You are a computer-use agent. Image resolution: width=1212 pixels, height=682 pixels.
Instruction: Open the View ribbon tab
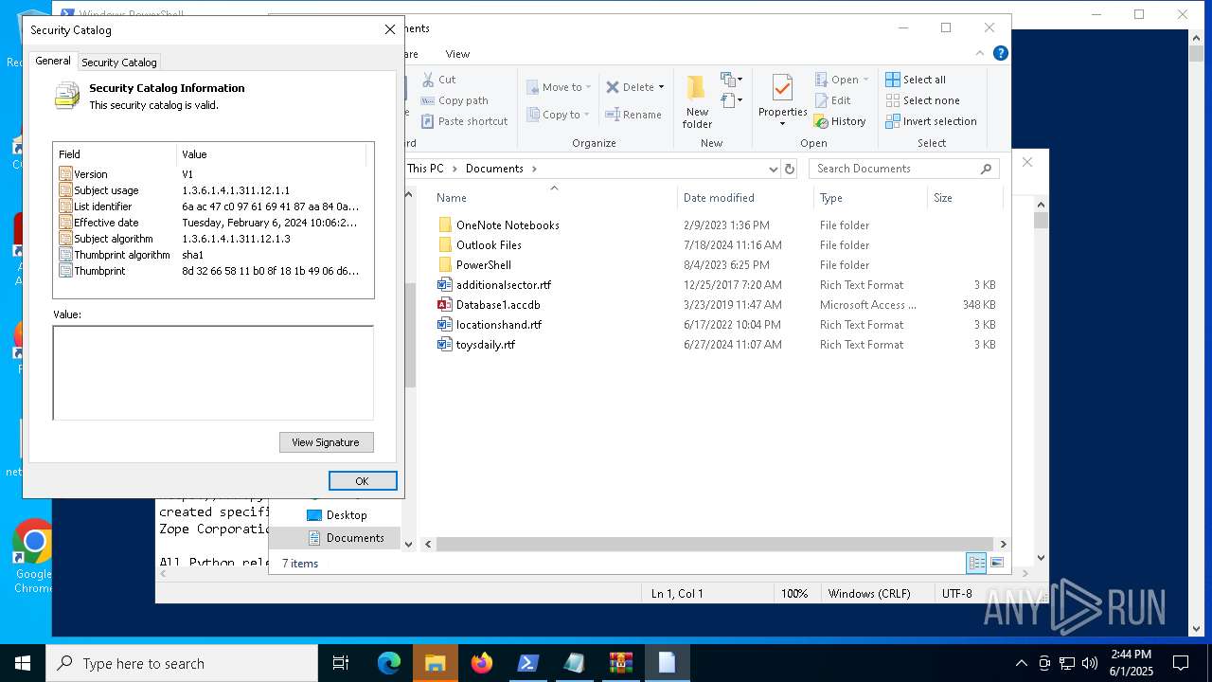(x=457, y=54)
